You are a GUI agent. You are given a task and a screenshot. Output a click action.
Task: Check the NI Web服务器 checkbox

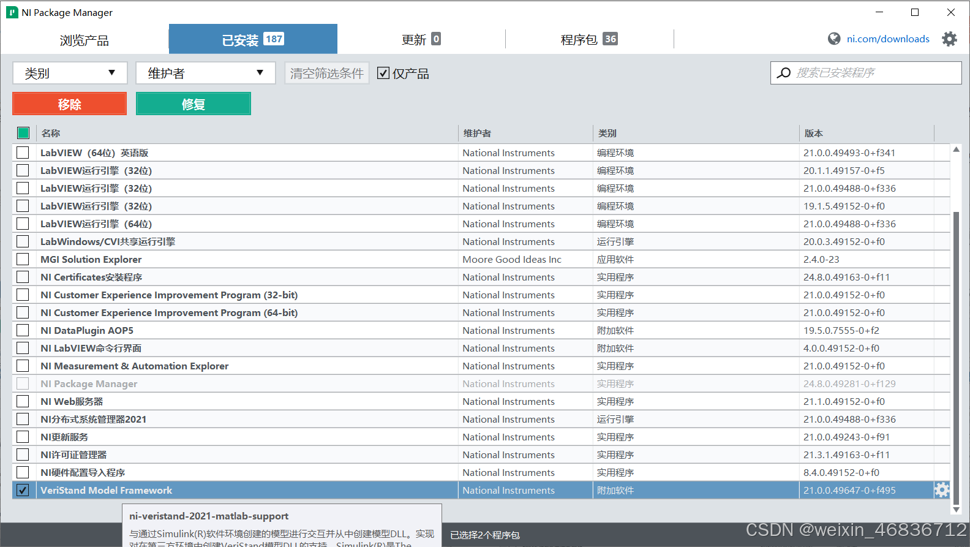pyautogui.click(x=23, y=401)
